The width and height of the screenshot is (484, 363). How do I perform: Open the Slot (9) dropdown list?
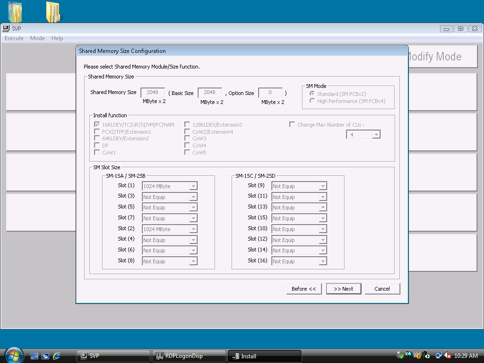(x=322, y=186)
